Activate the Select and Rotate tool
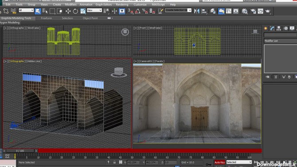Image resolution: width=297 pixels, height=167 pixels. point(75,11)
